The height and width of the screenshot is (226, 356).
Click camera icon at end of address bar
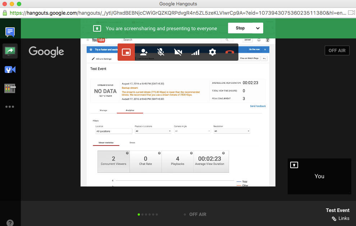(352, 13)
